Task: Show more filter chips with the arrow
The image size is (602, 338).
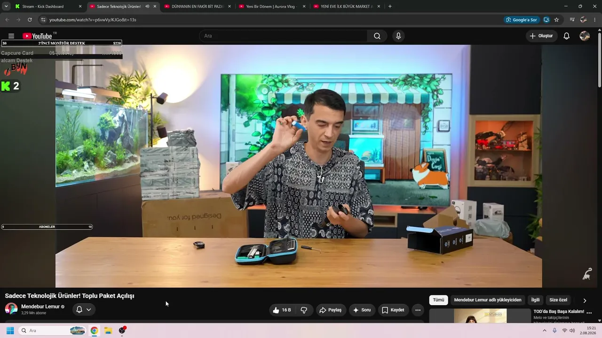Action: [x=585, y=300]
